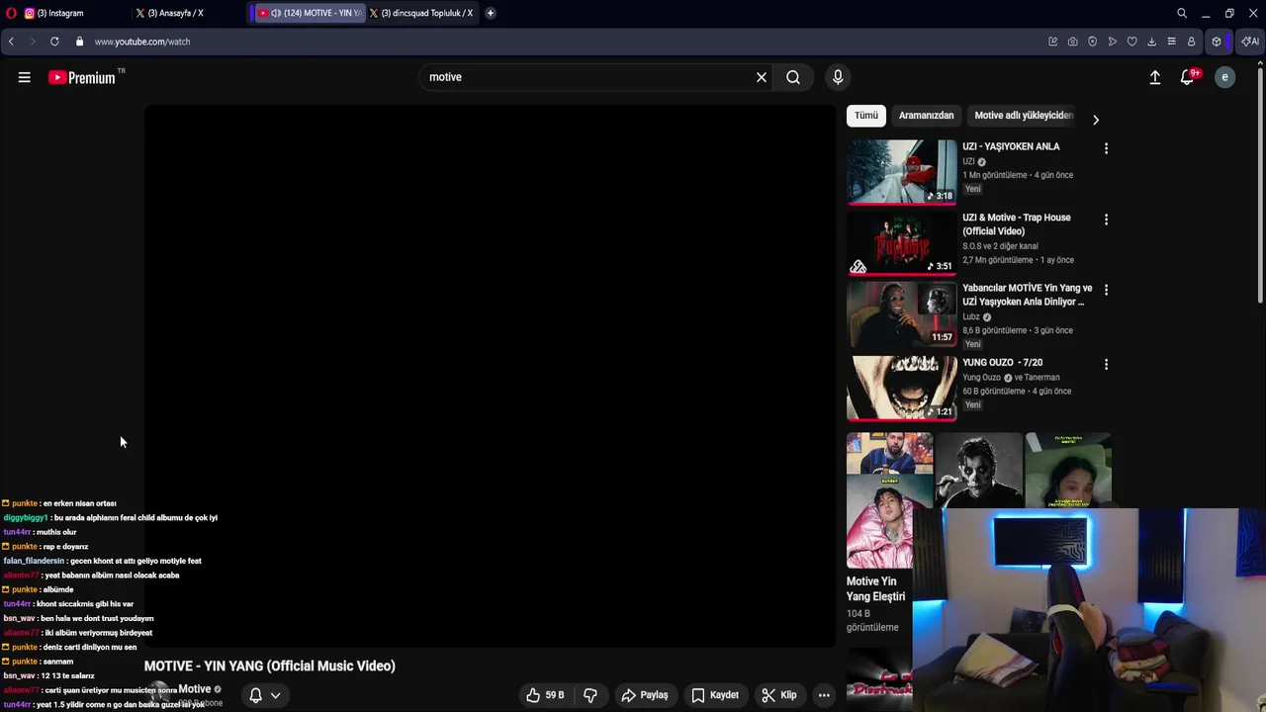Open the Lubz channel name
This screenshot has width=1266, height=712.
[971, 316]
